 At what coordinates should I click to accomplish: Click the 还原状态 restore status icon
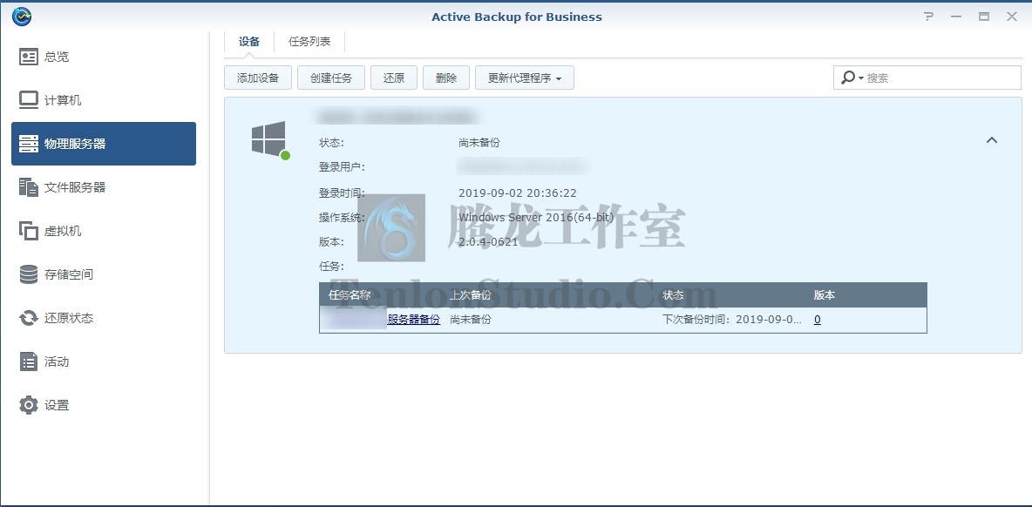[x=28, y=318]
